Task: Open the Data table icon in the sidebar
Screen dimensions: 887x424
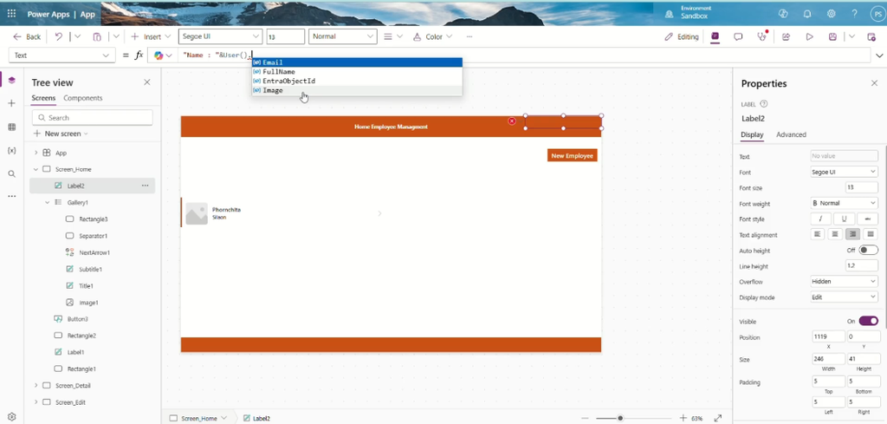Action: point(12,127)
